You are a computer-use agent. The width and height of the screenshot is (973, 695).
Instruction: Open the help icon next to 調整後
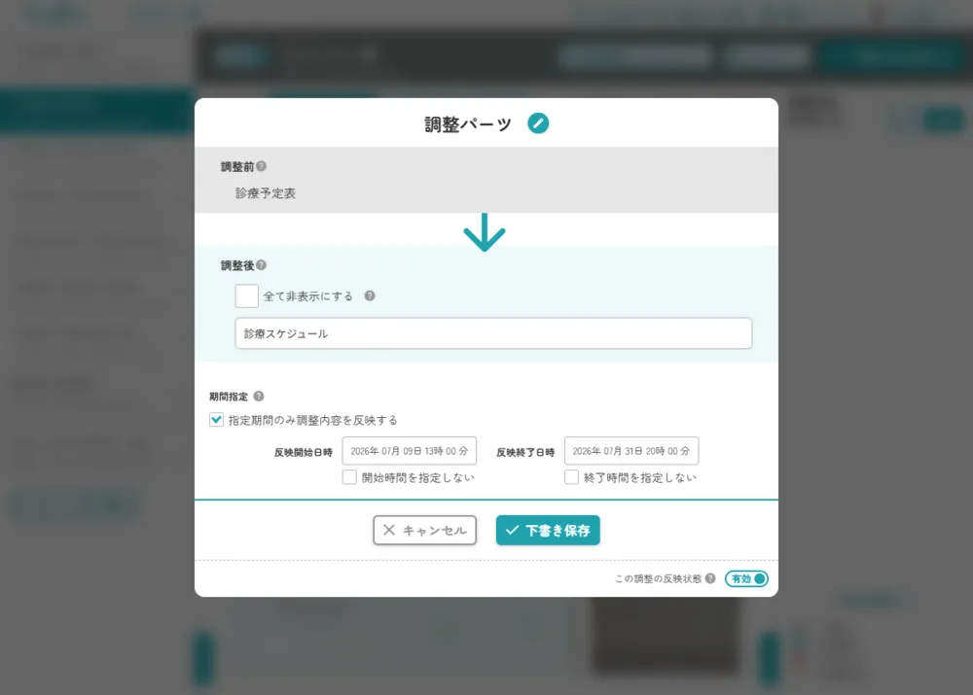(261, 264)
